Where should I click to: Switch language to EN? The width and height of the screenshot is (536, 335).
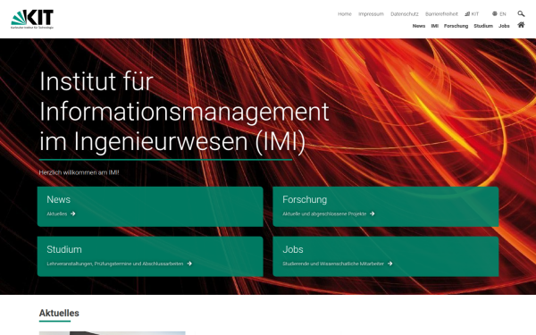502,14
